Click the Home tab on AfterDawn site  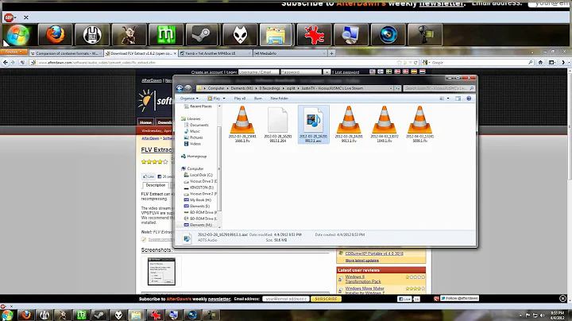145,122
